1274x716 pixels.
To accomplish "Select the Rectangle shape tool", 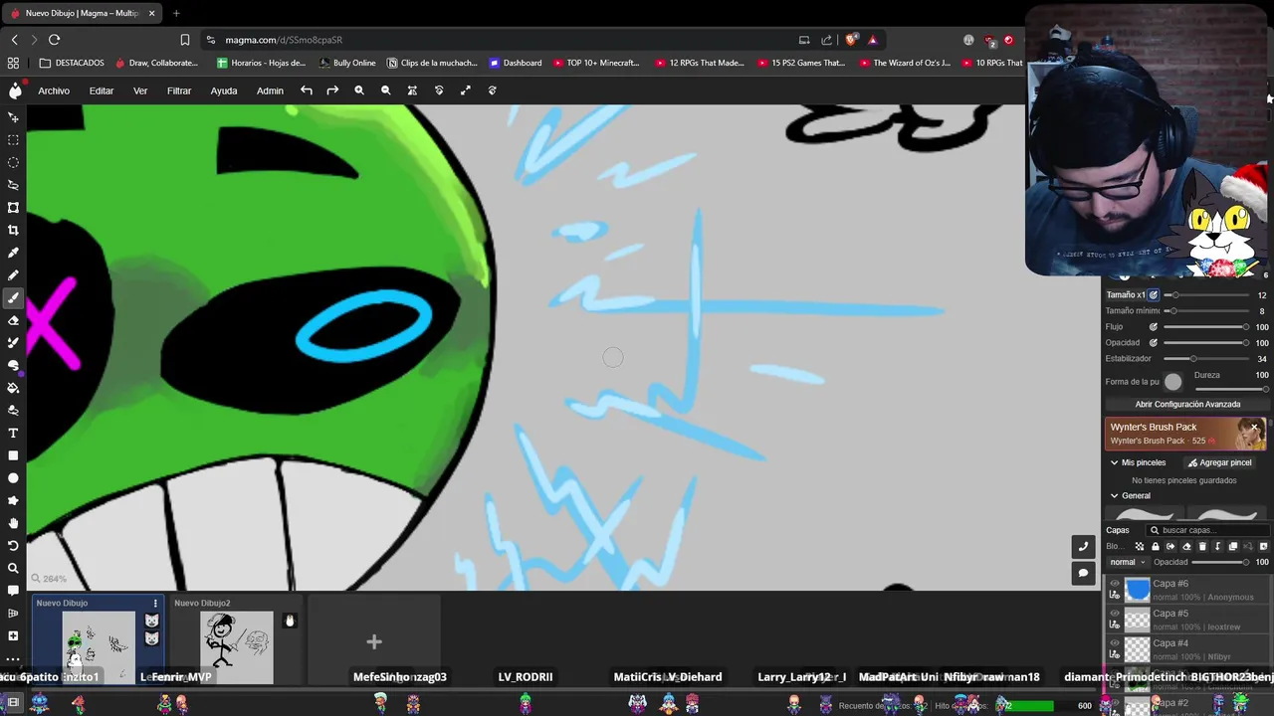I will click(x=13, y=455).
